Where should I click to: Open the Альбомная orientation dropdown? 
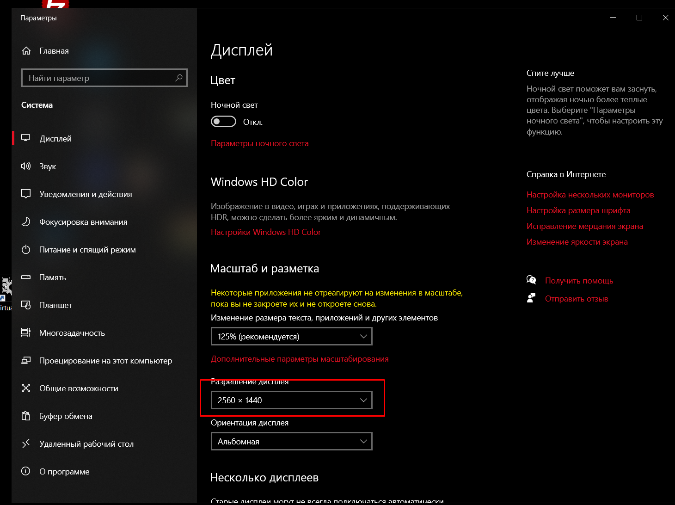click(x=292, y=441)
